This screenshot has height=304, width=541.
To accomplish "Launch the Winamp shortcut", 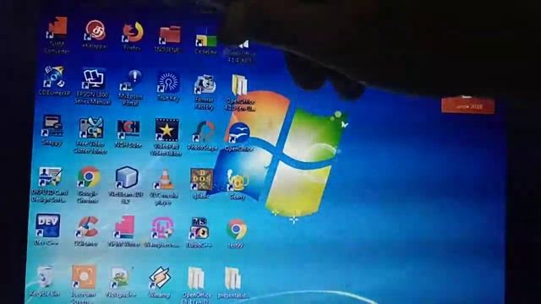I will coord(160,278).
